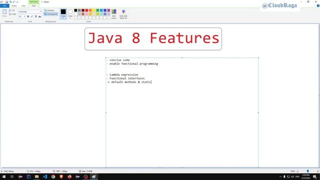Click the Paint icon on the taskbar
Image resolution: width=320 pixels, height=180 pixels.
(x=94, y=176)
